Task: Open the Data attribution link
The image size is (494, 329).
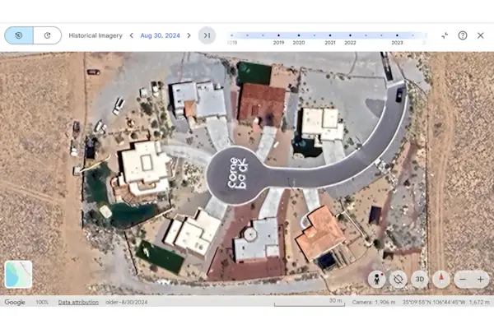Action: click(x=78, y=302)
